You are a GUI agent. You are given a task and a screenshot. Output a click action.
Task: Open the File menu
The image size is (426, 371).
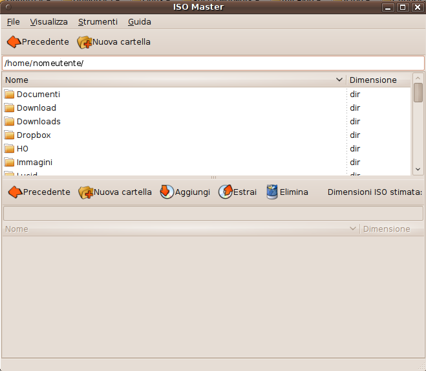click(14, 22)
